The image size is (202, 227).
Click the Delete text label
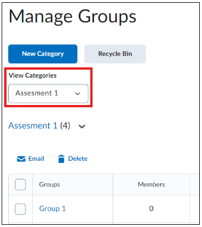click(x=78, y=159)
